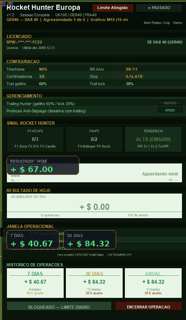
Task: Click the Trail gatilho value 60%
Action: click(x=43, y=84)
